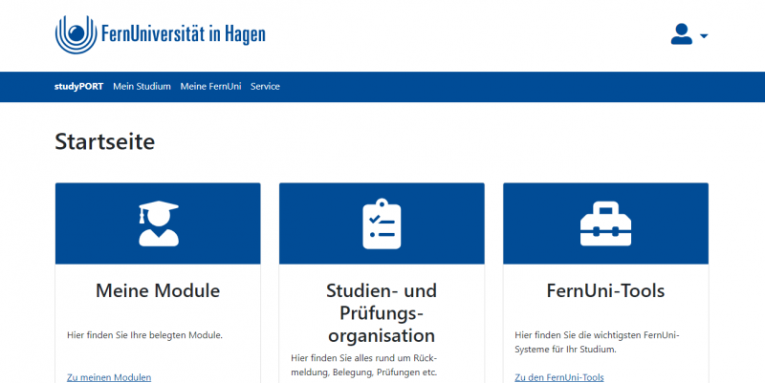
Task: Click the FernUniversität in Hagen logo
Action: point(160,34)
